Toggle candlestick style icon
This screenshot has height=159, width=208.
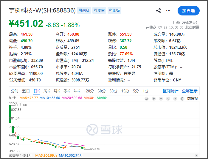(x=182, y=99)
